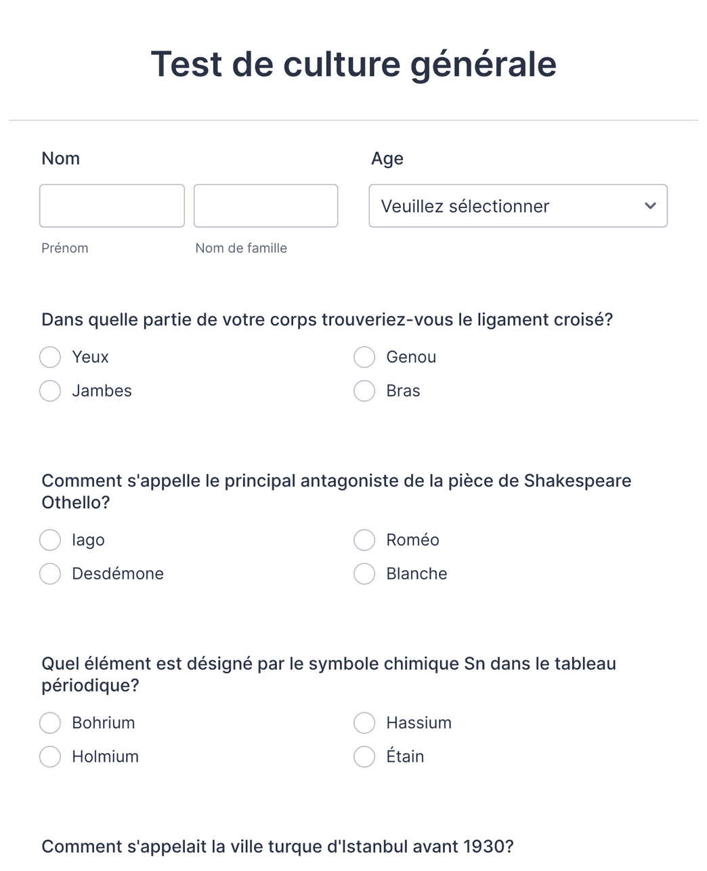Select the Yeux radio button
The width and height of the screenshot is (707, 871).
[x=49, y=357]
